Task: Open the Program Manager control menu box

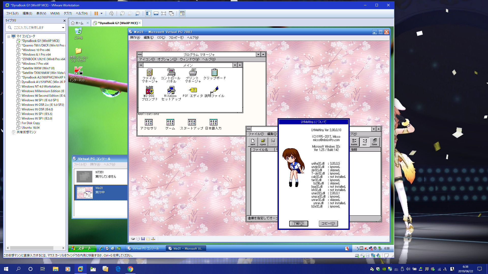Action: click(x=140, y=55)
